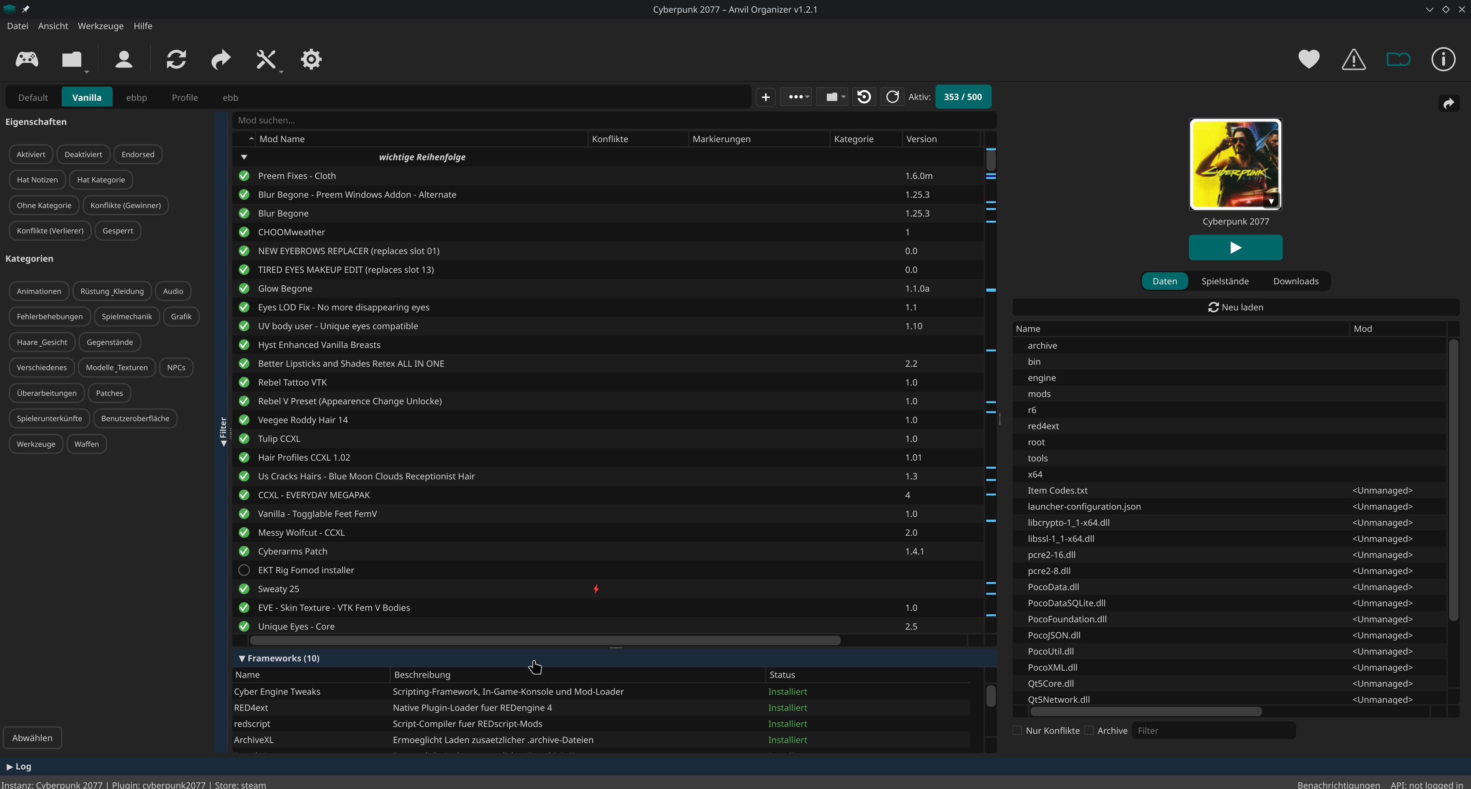
Task: Click the plus button to add mod
Action: pyautogui.click(x=765, y=97)
